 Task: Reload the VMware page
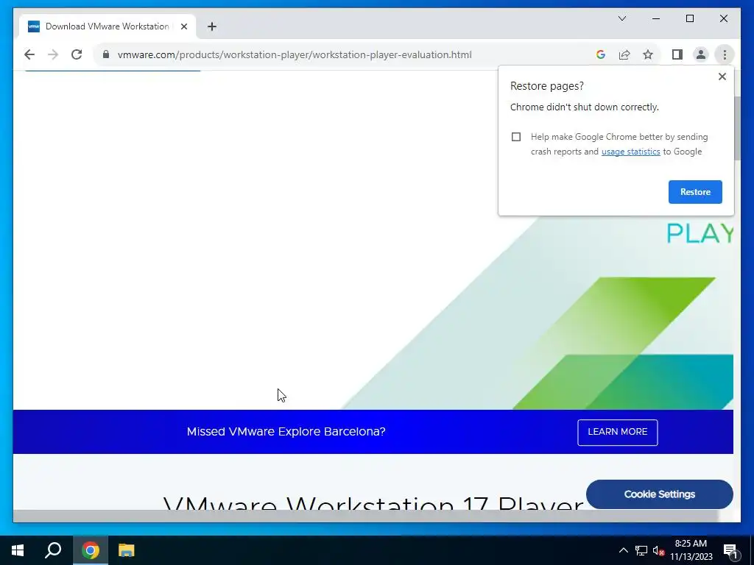click(x=77, y=54)
